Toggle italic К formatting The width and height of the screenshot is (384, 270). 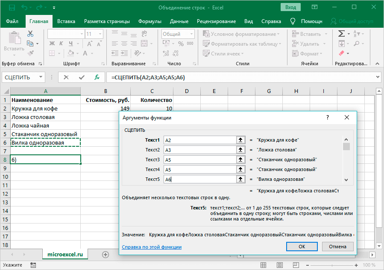(61, 44)
